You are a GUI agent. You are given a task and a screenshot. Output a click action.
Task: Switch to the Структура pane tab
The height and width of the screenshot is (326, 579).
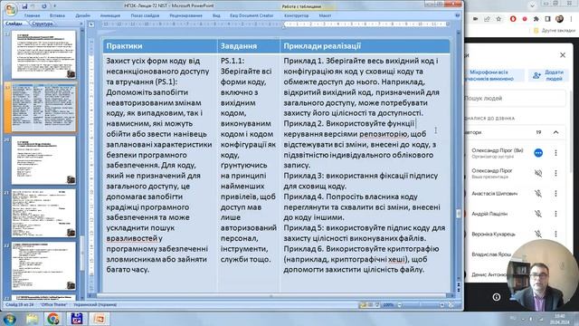point(43,24)
